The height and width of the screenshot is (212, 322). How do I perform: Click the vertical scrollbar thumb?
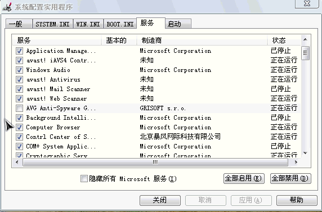305,53
